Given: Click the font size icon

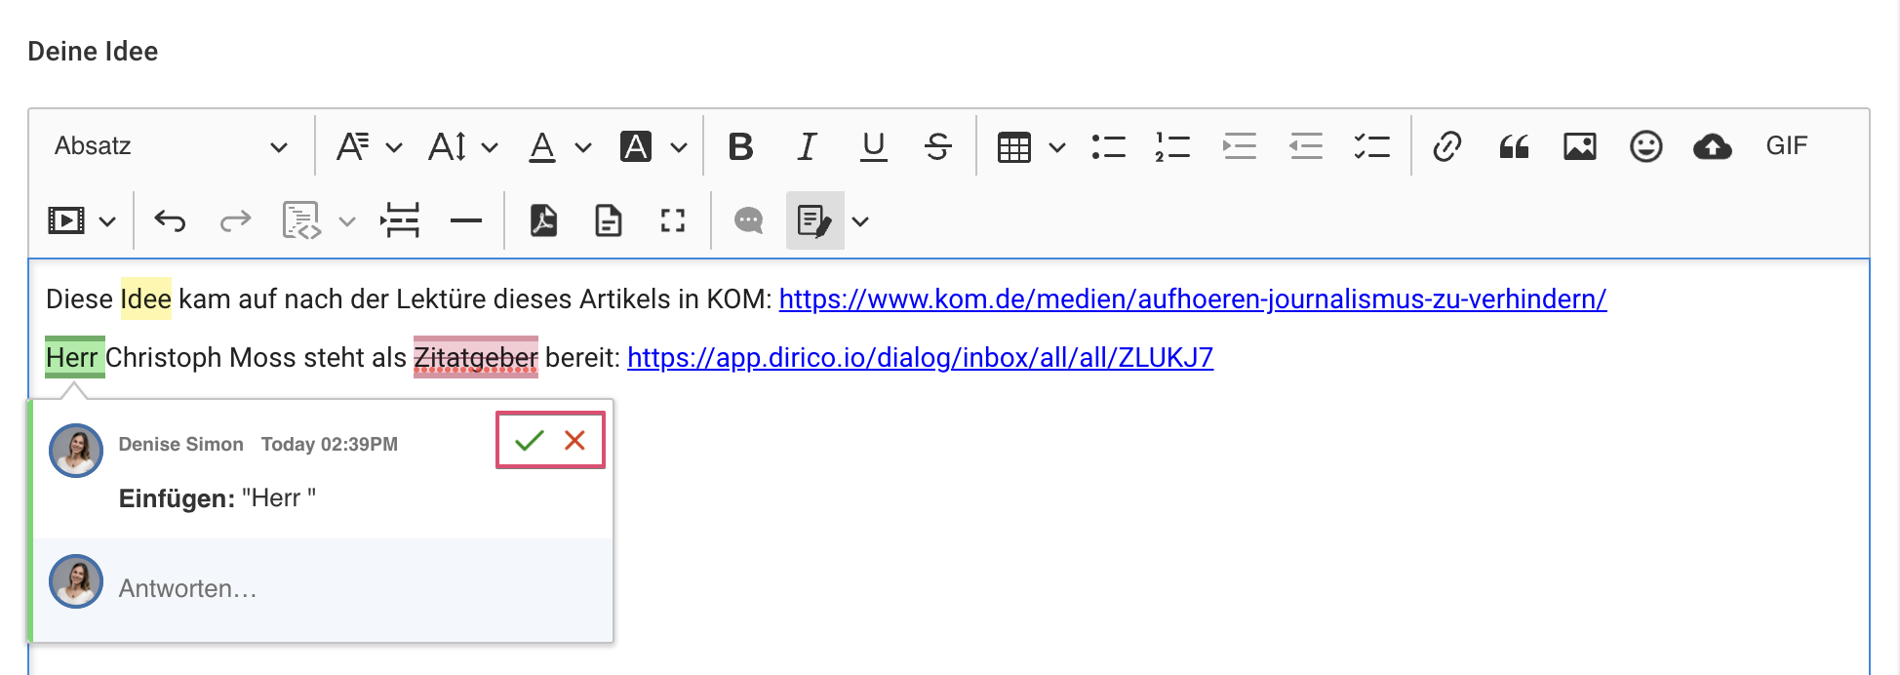Looking at the screenshot, I should (x=448, y=146).
